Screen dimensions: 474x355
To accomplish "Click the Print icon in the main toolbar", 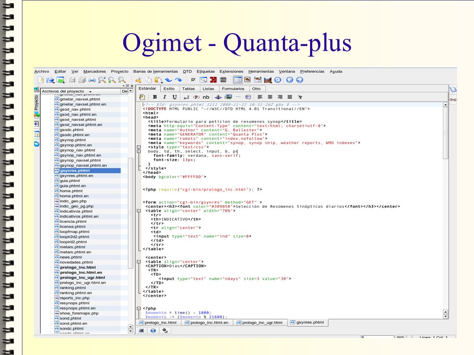I will click(92, 80).
